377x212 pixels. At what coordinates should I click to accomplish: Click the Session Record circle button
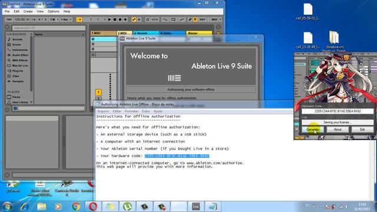pos(148,19)
